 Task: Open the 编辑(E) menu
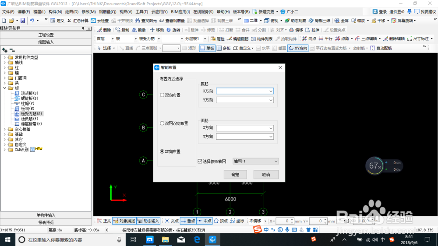click(x=24, y=12)
